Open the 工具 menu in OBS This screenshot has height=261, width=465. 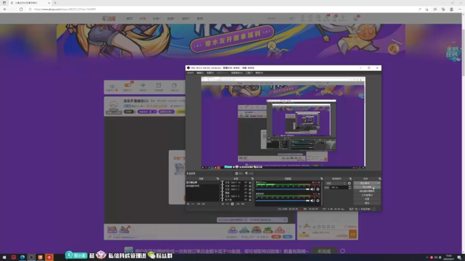coord(249,73)
